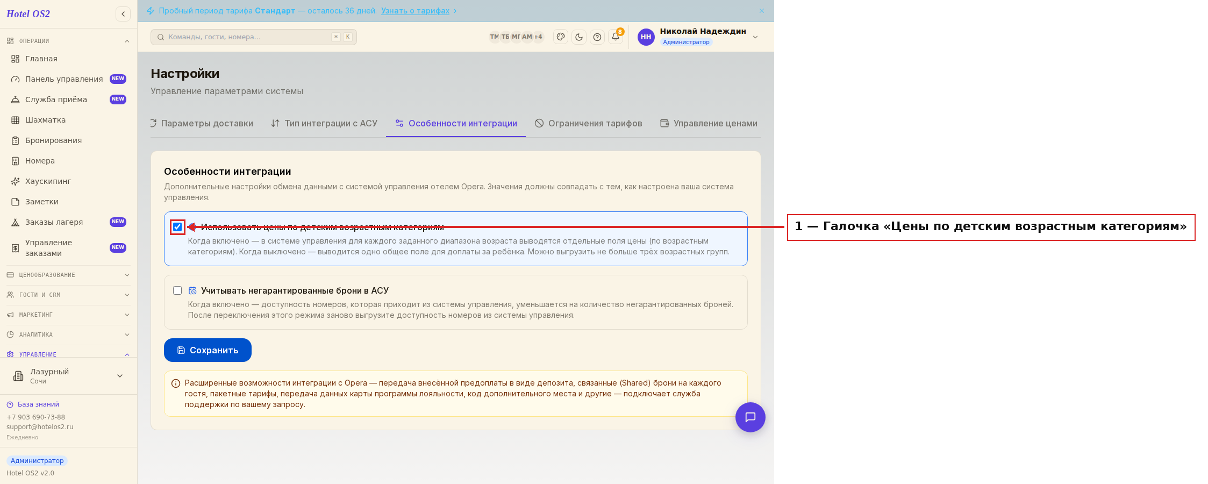The image size is (1208, 484).
Task: Switch to Ограничения тарифов tab
Action: [x=589, y=123]
